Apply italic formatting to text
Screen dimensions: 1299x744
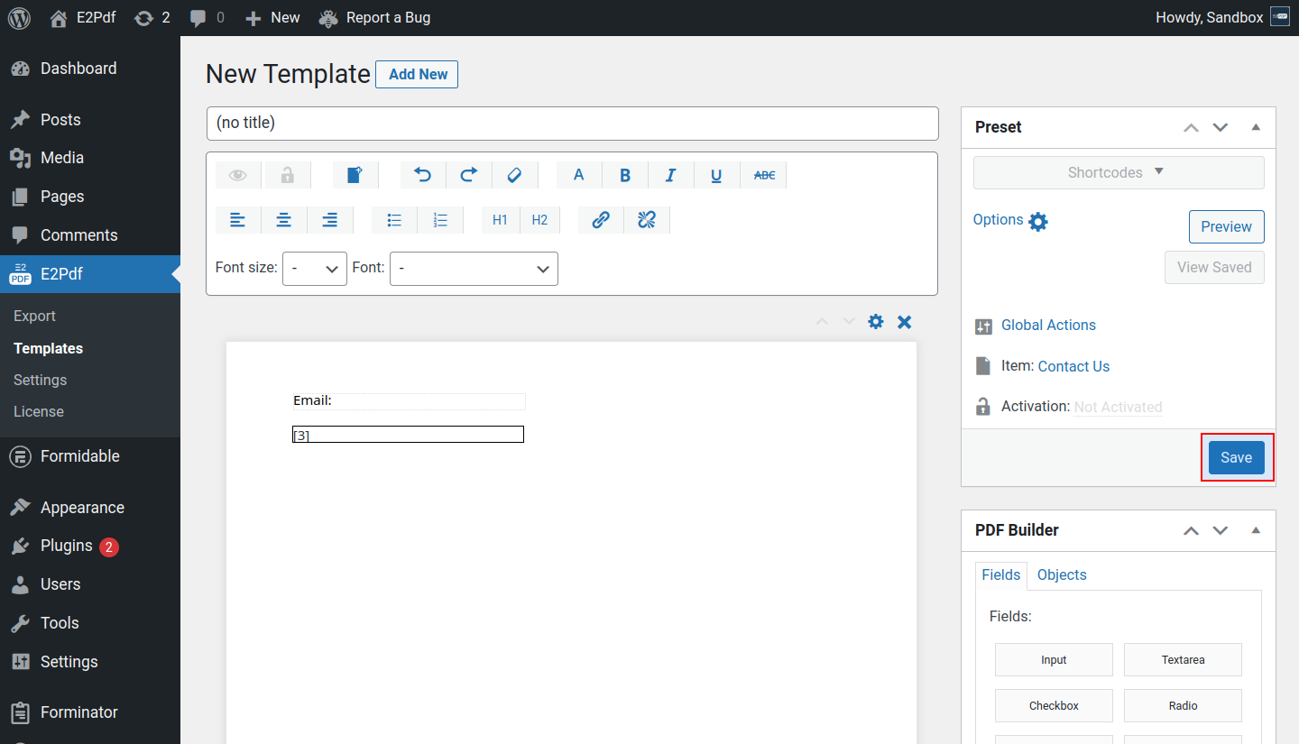click(x=670, y=175)
